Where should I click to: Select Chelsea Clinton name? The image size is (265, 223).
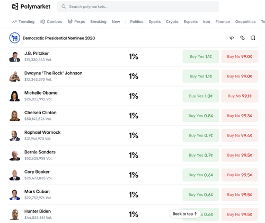pyautogui.click(x=40, y=113)
